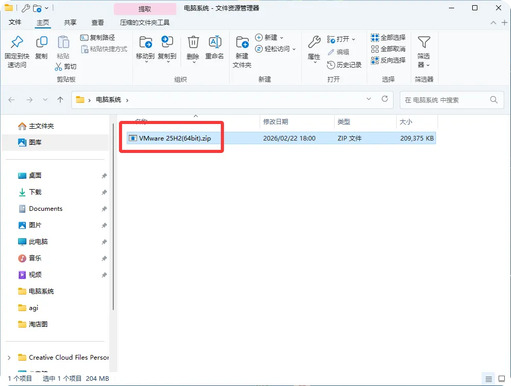Click the Refresh button in address bar
Viewport: 511px width, 386px height.
pos(385,99)
